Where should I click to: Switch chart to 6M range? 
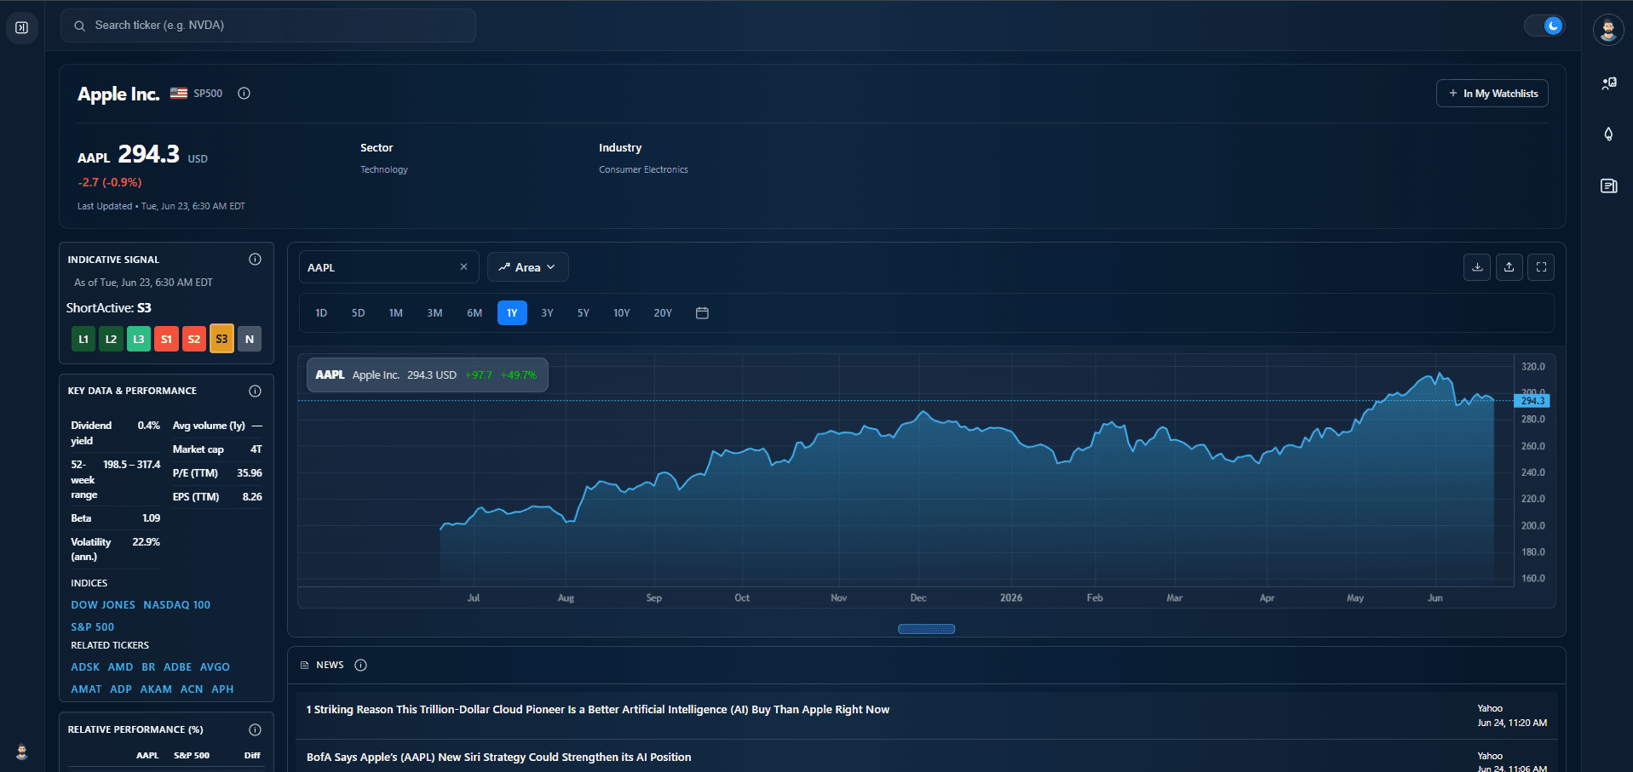[x=474, y=313]
